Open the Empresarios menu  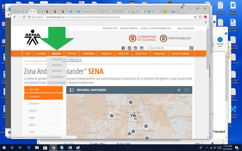[x=106, y=53]
